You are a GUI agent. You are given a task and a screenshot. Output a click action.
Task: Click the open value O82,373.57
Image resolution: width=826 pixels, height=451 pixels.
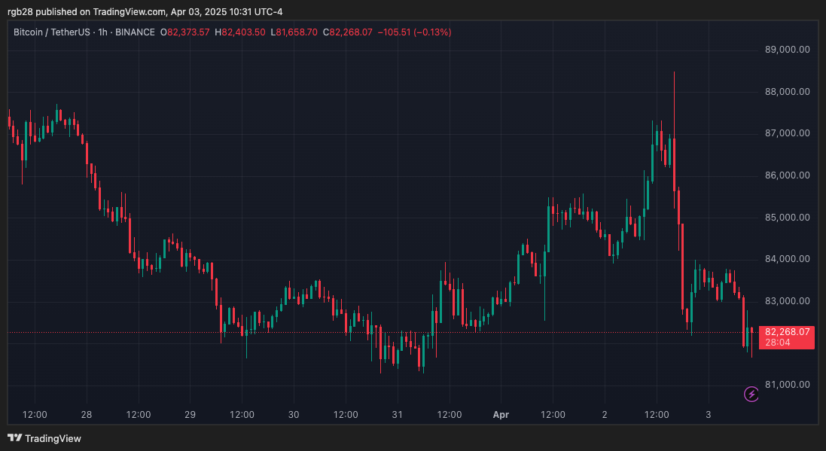click(x=184, y=32)
